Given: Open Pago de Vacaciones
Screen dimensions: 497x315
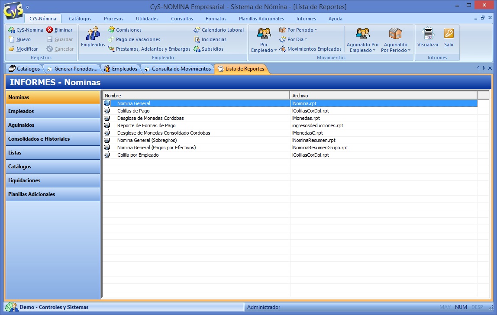Looking at the screenshot, I should tap(134, 39).
